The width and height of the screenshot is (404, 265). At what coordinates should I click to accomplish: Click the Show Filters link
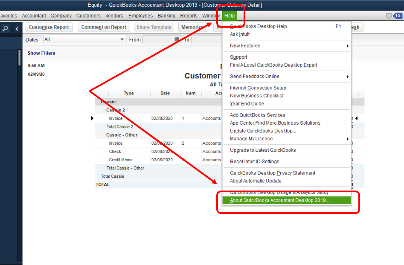click(x=41, y=53)
